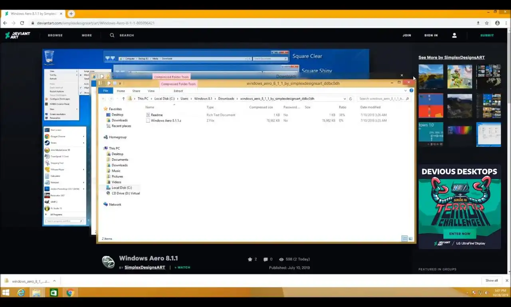511x307 pixels.
Task: Click the star favourites count icon
Action: coord(250,259)
